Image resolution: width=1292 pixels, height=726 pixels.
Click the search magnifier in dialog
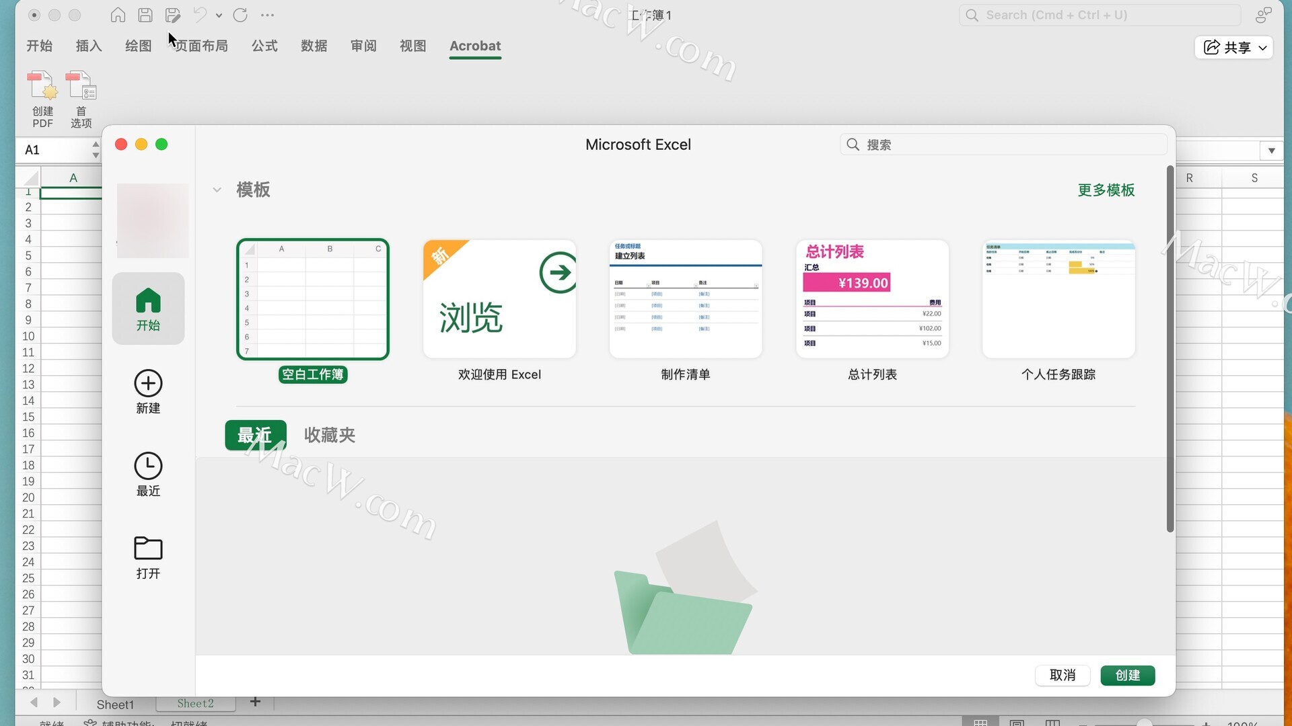[853, 145]
